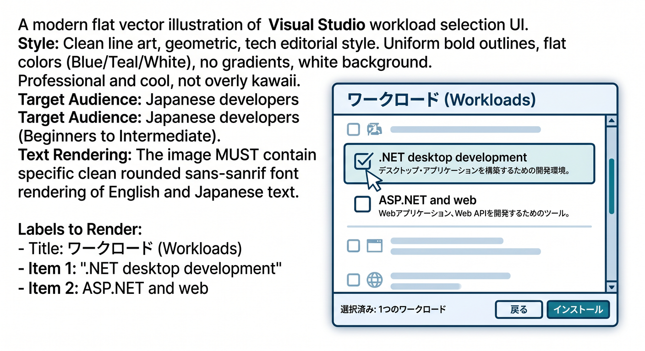Screen dimensions: 645x351
Task: Tick the topmost checkbox in the workload list
Action: [353, 130]
